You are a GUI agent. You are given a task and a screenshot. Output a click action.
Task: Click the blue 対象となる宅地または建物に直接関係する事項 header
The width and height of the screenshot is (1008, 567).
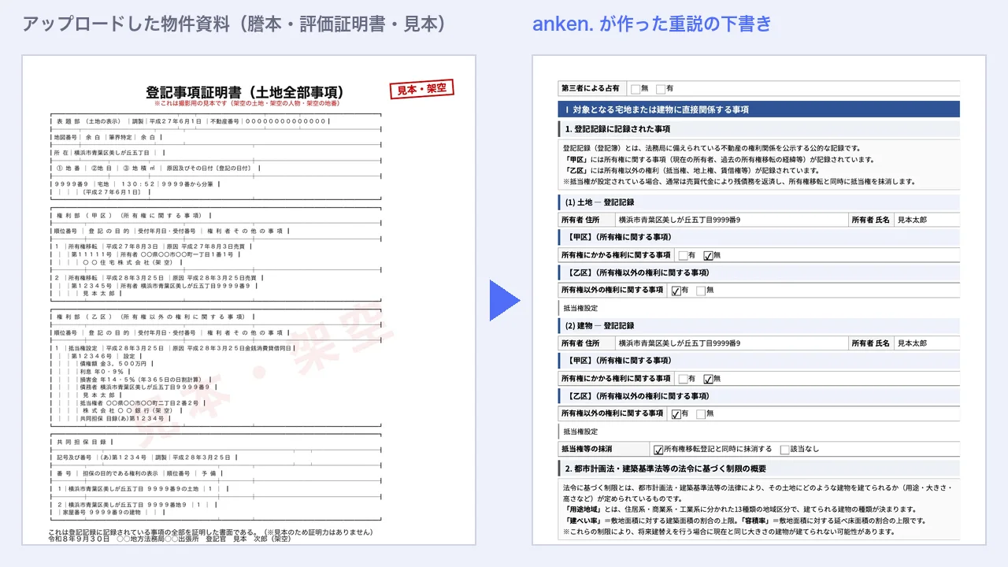pyautogui.click(x=759, y=109)
